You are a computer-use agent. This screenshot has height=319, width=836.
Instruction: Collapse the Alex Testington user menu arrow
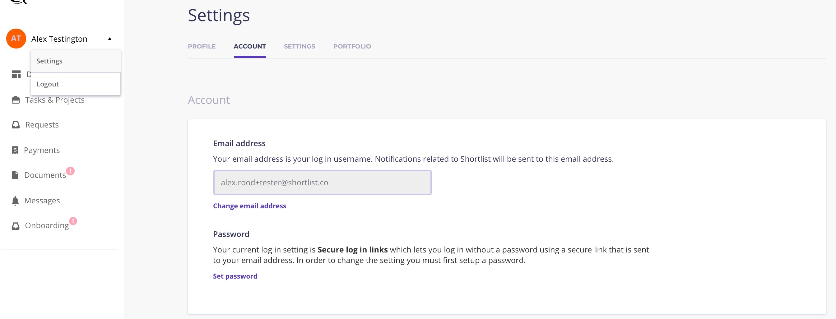pos(110,39)
